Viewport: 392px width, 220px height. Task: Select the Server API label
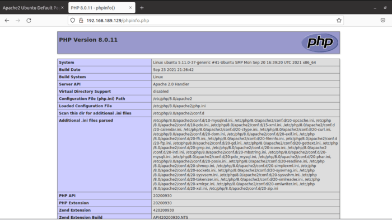click(70, 84)
